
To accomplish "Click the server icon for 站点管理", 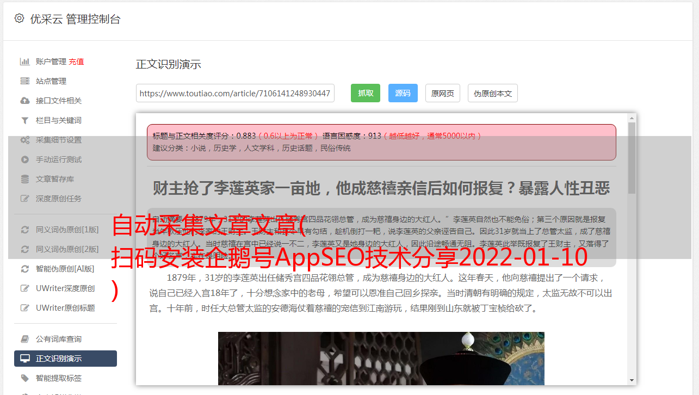I will coord(24,81).
